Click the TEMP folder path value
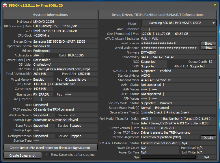The height and width of the screenshot is (163, 220). point(62,69)
